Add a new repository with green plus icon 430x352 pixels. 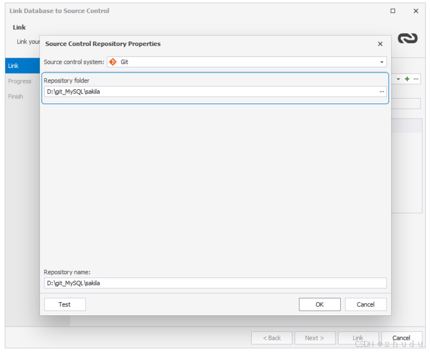[407, 79]
